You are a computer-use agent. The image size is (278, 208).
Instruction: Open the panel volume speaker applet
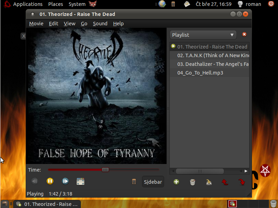[173, 4]
